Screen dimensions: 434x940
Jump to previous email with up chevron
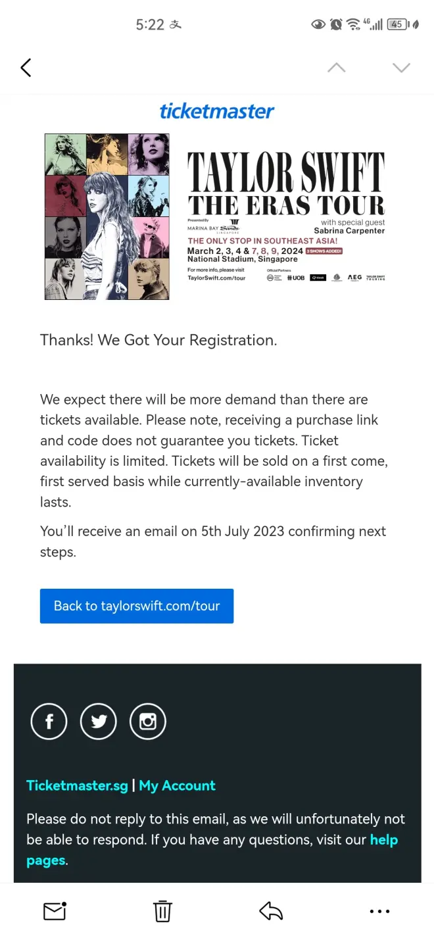click(x=336, y=67)
